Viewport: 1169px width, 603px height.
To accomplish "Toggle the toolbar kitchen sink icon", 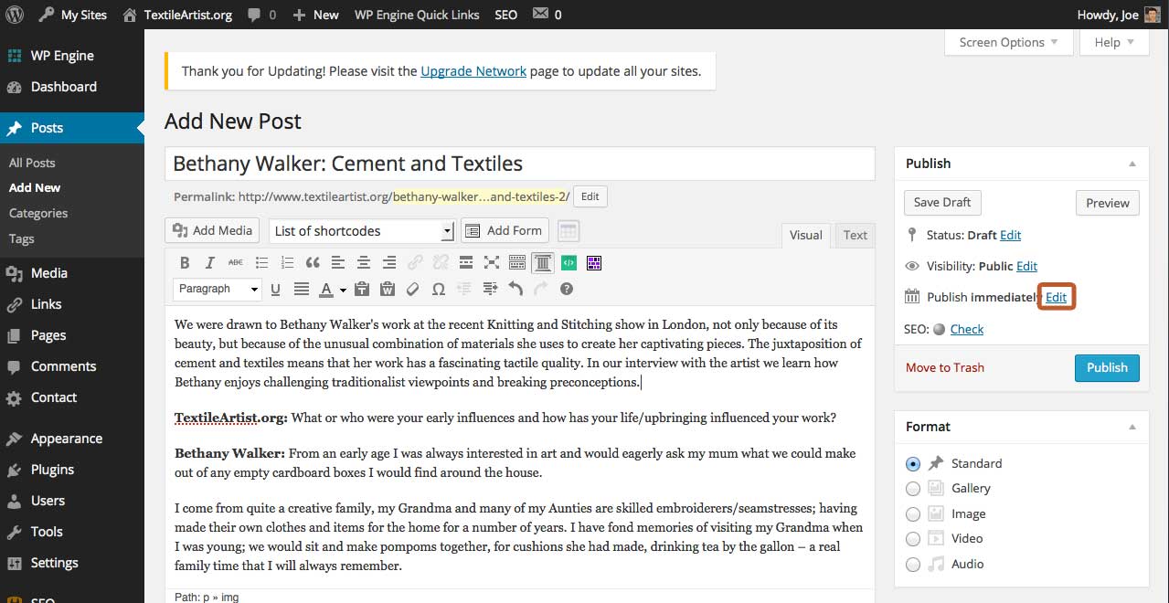I will click(x=517, y=263).
